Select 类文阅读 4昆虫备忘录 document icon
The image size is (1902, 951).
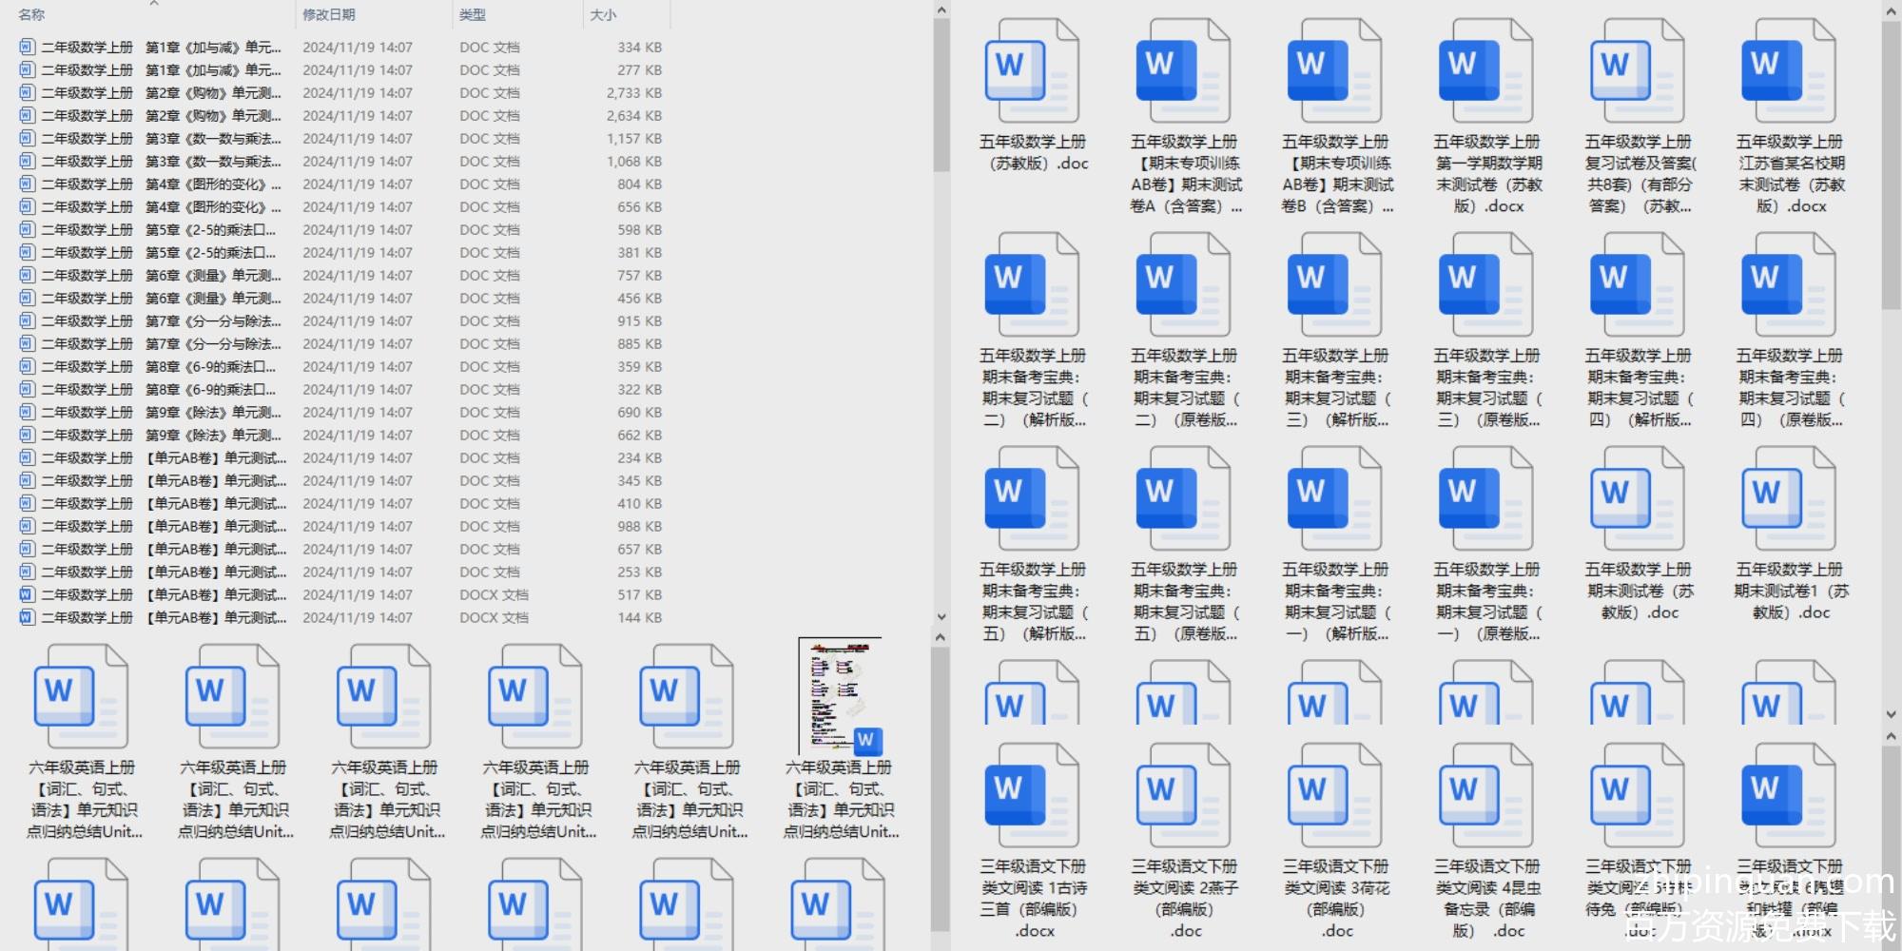(1485, 796)
